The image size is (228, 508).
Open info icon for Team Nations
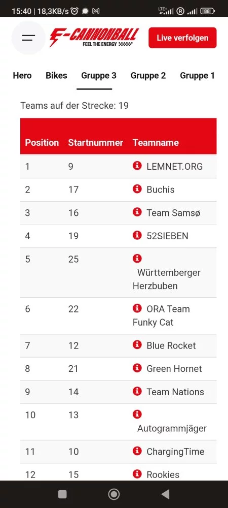(x=137, y=391)
